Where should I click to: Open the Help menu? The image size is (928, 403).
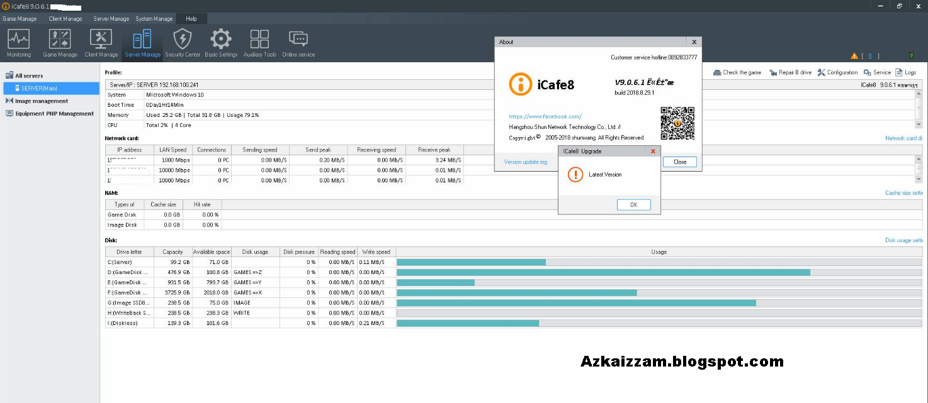(191, 18)
